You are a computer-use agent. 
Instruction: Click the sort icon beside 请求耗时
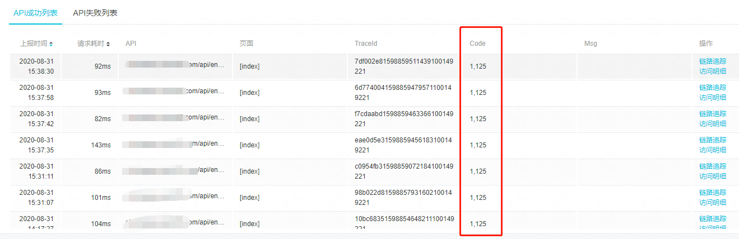[x=108, y=44]
